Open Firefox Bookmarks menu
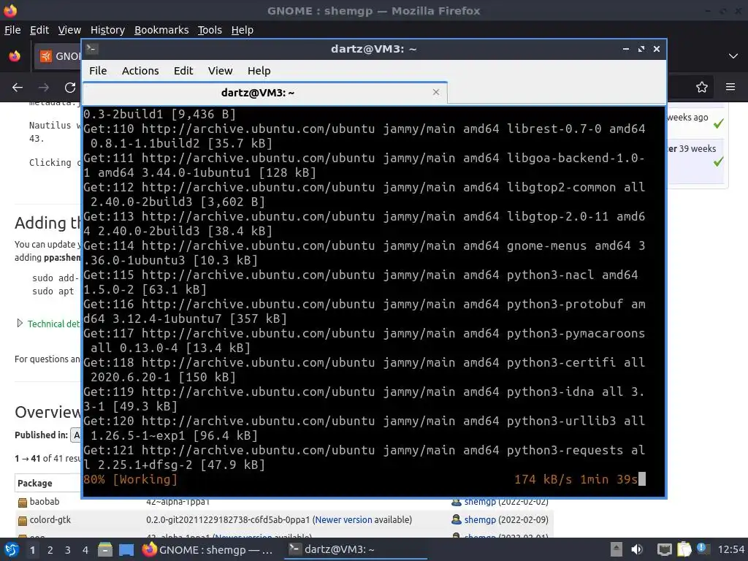 [x=161, y=29]
